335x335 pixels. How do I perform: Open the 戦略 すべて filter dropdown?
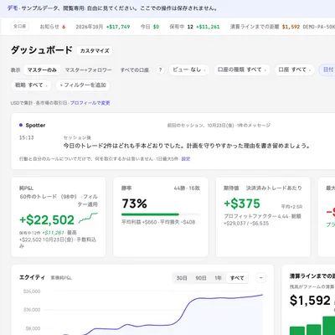pyautogui.click(x=31, y=85)
